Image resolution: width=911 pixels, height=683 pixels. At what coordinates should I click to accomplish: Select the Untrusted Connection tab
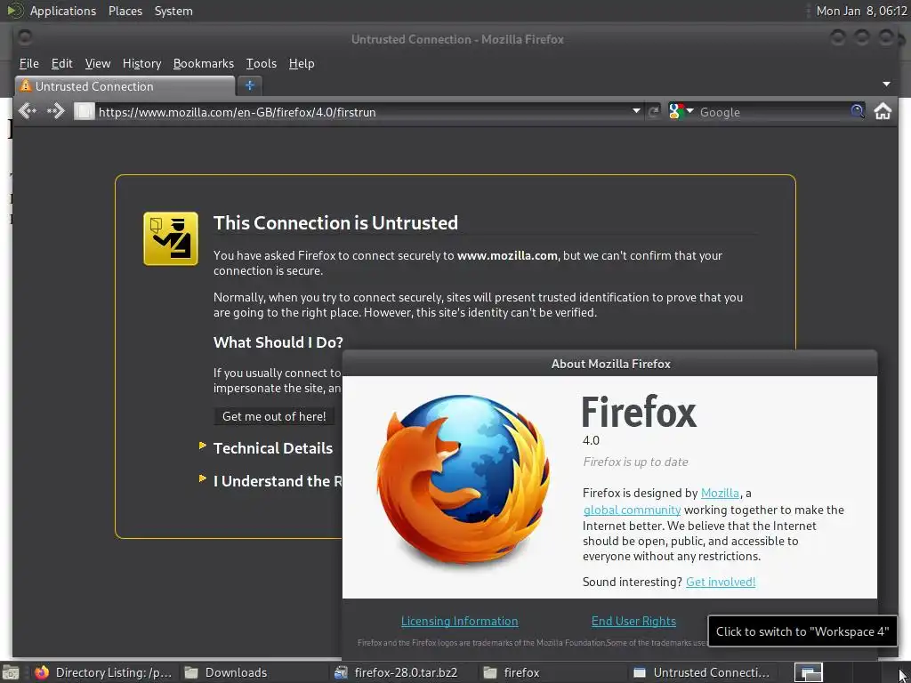(125, 86)
